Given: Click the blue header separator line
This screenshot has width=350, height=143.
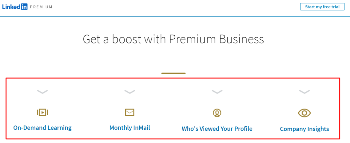Looking at the screenshot, I should click(175, 17).
